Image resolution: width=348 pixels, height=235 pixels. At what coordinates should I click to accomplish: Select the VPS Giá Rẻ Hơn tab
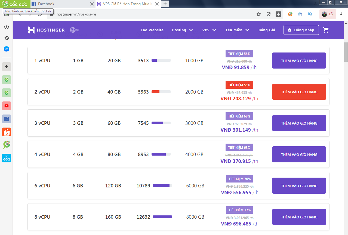[x=128, y=4]
